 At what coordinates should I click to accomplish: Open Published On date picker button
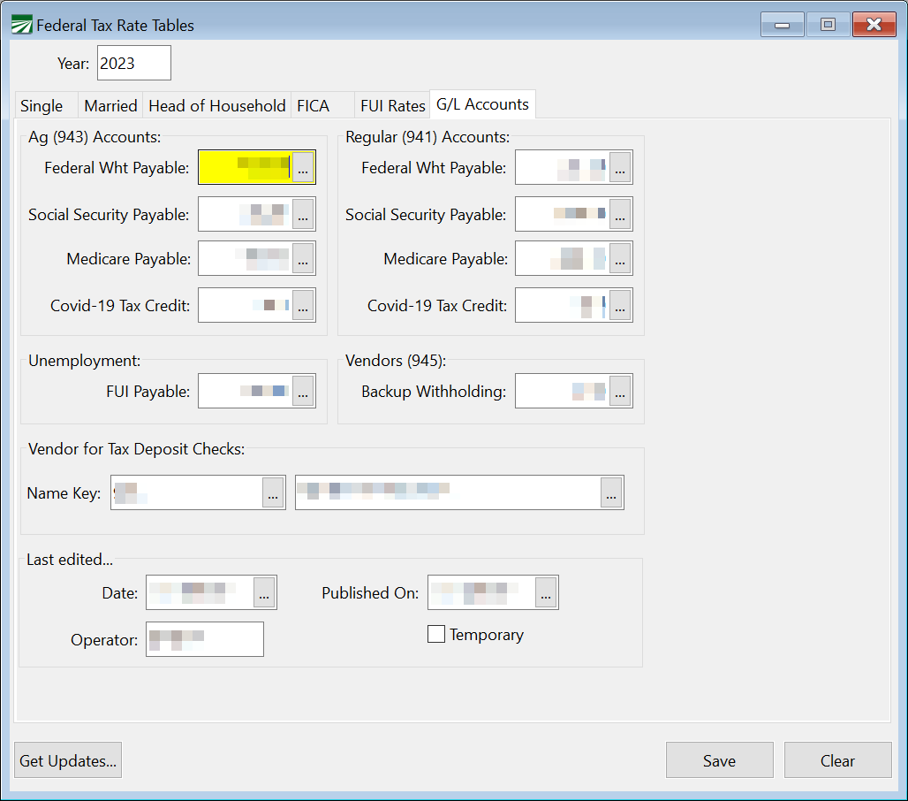pos(546,592)
